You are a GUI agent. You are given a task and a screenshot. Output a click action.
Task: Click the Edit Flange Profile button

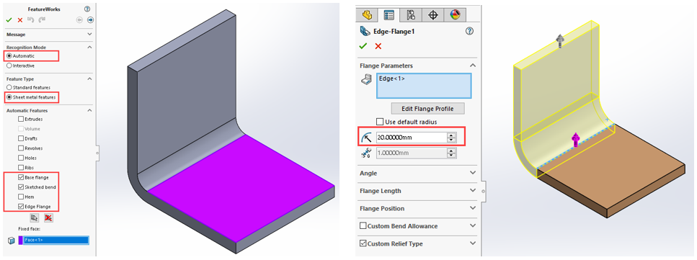427,109
